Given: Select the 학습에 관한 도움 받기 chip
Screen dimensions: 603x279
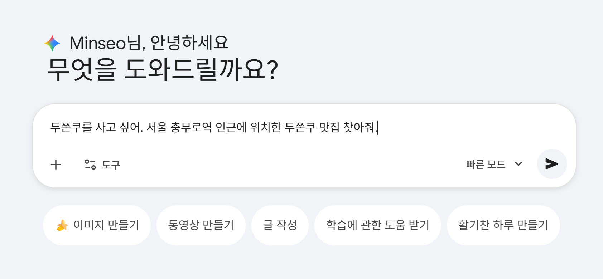Looking at the screenshot, I should [377, 225].
